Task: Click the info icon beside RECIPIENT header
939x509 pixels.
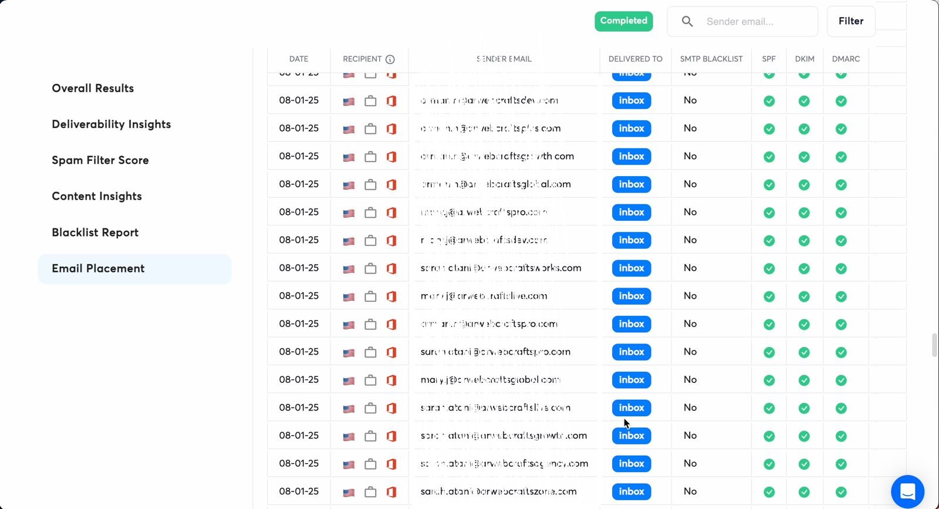Action: click(x=390, y=59)
